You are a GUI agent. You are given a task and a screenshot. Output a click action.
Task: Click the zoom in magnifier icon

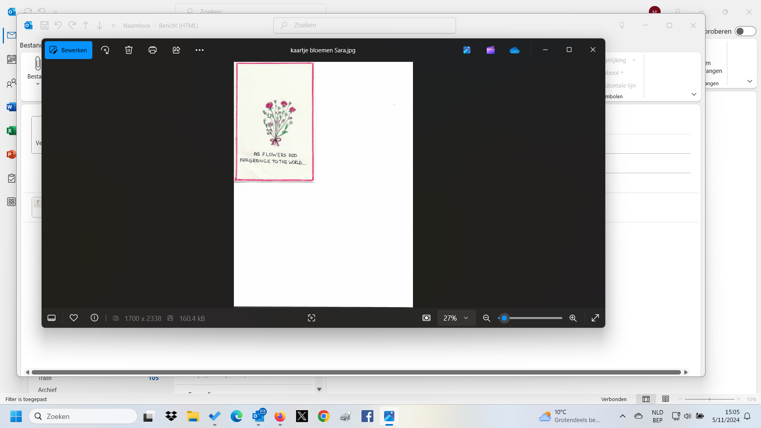[x=573, y=318]
